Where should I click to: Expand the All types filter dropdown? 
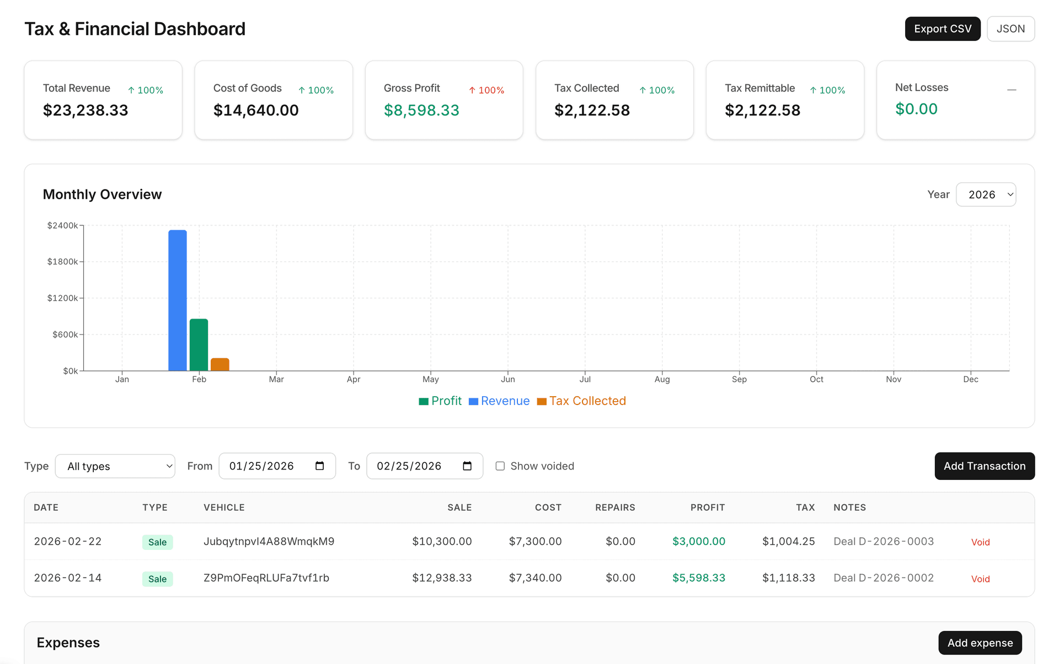115,466
